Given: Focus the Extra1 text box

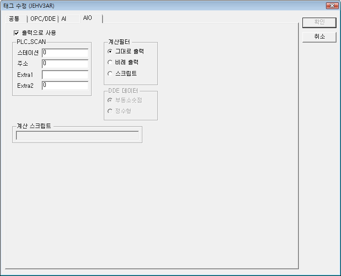Looking at the screenshot, I should (65, 75).
